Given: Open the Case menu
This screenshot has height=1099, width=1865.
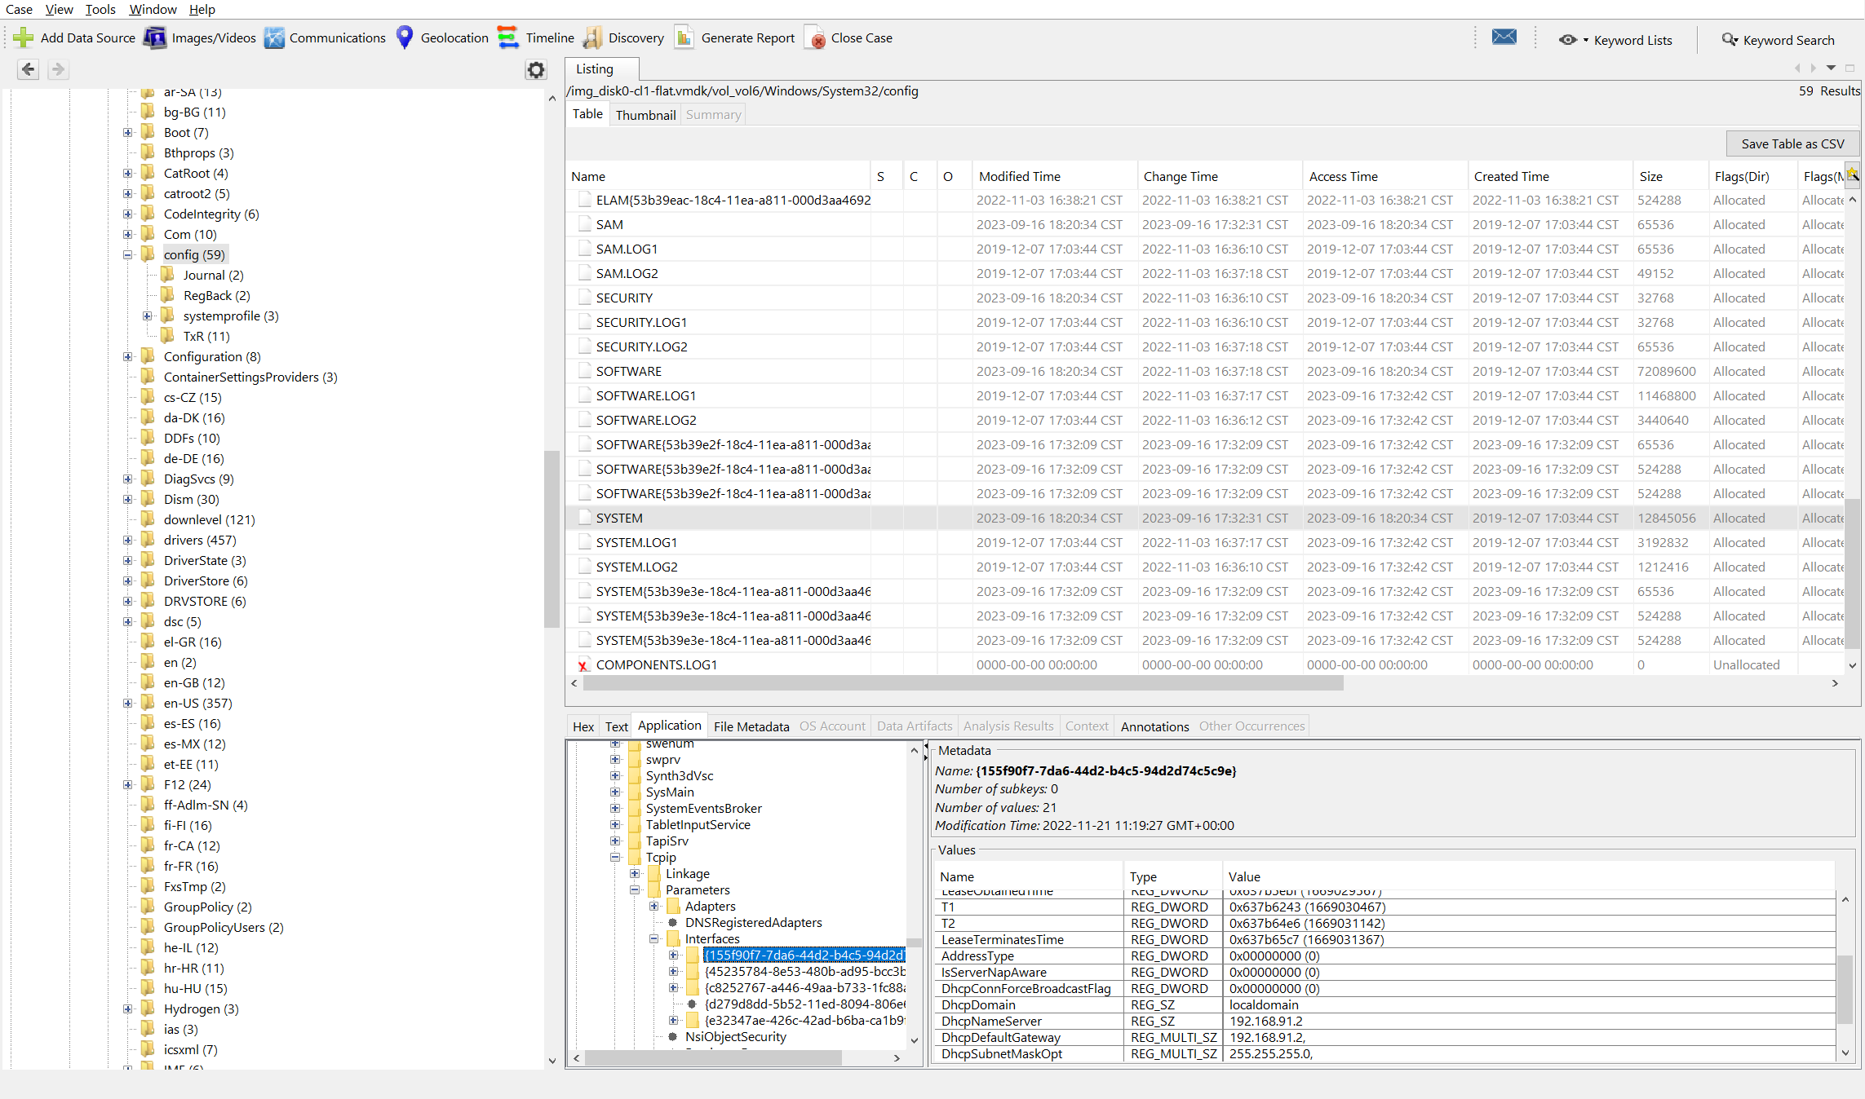Looking at the screenshot, I should click(19, 9).
